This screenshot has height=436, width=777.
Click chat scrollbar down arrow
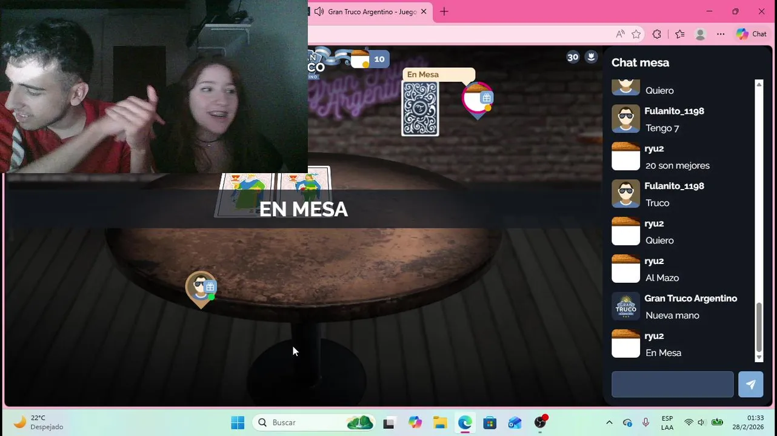(x=759, y=358)
